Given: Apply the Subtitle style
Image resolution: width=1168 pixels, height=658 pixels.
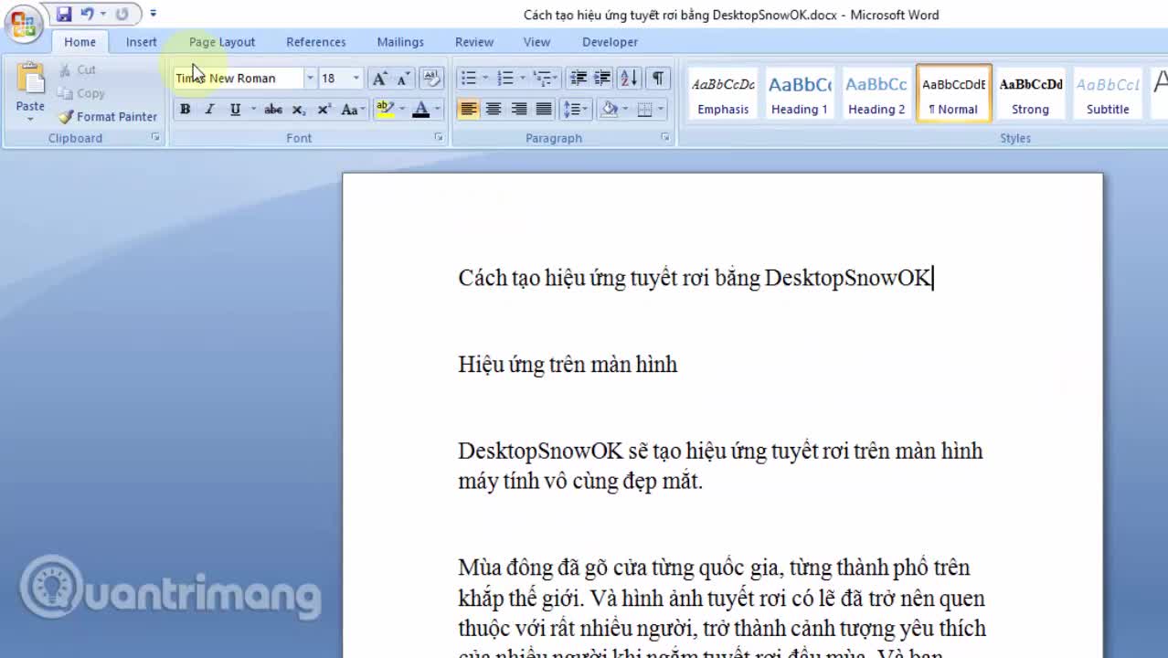Looking at the screenshot, I should [1108, 94].
